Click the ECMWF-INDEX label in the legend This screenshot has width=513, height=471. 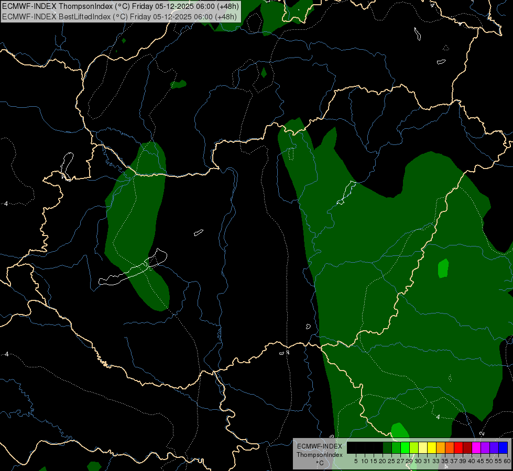(x=320, y=446)
